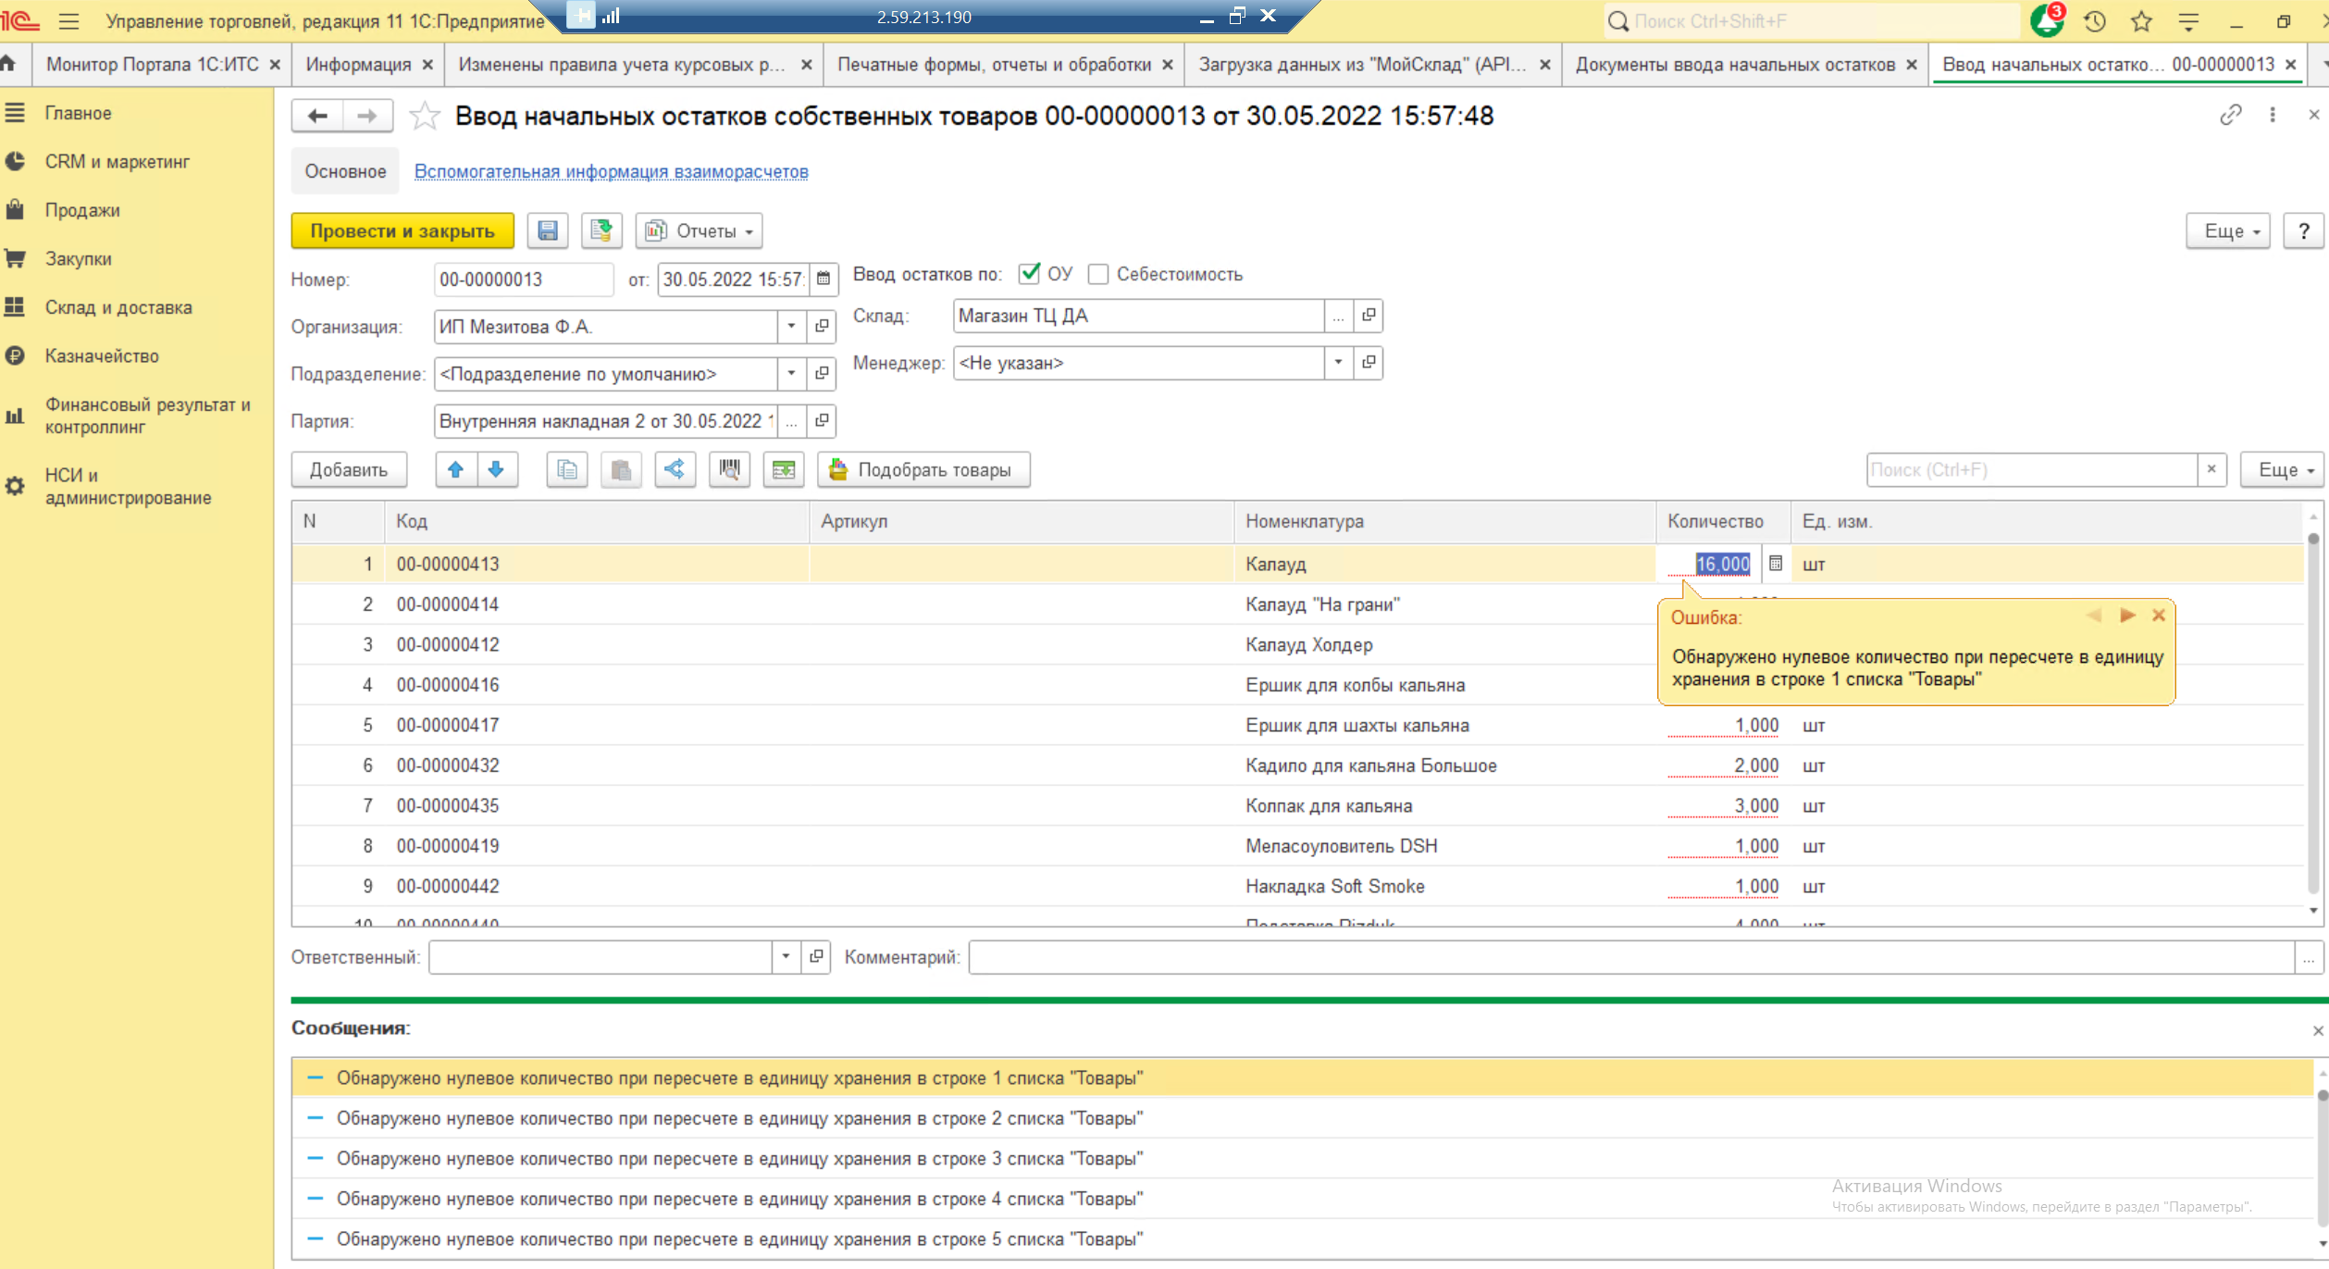Enable the Себестоимость checkbox
Screen dimensions: 2329x1269
point(1097,274)
